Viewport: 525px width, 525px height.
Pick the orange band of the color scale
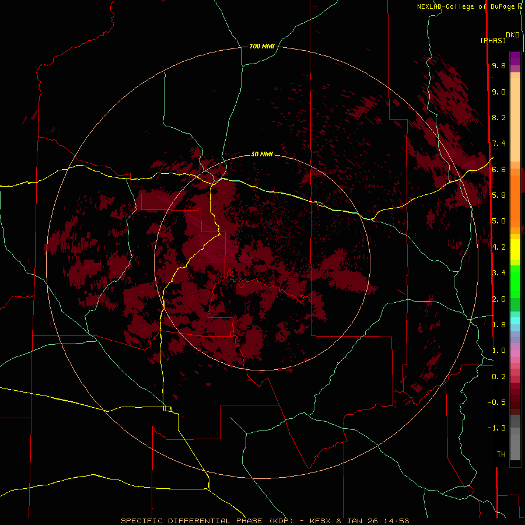[515, 201]
